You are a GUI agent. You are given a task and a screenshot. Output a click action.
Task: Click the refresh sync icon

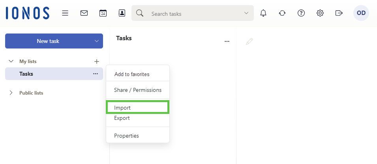282,13
